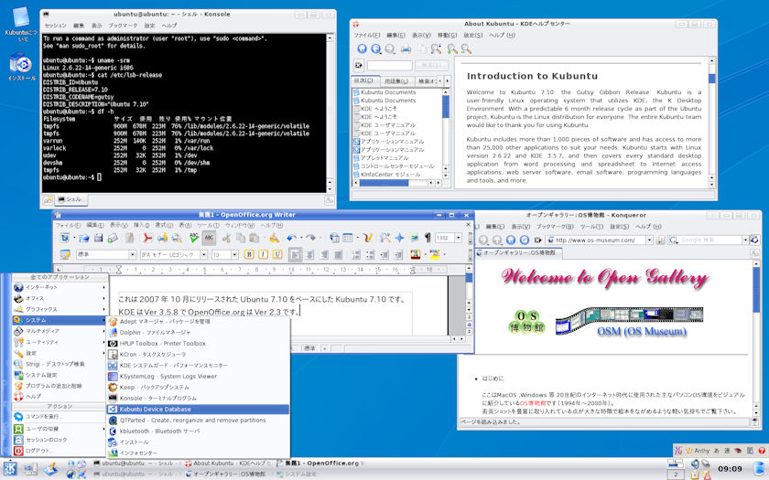The width and height of the screenshot is (769, 480).
Task: Click the Cut scissors icon in Writer
Action: coord(226,238)
